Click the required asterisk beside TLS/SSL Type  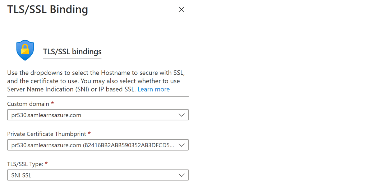pos(46,164)
